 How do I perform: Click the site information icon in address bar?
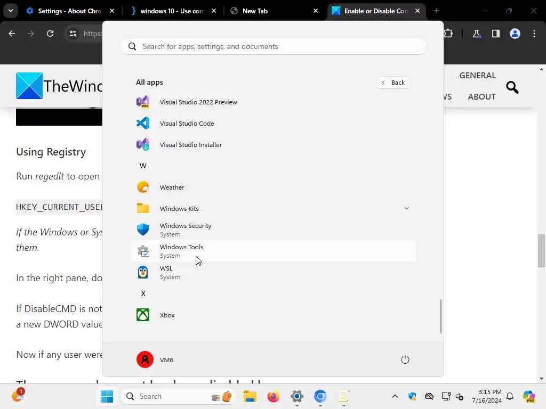tap(73, 34)
